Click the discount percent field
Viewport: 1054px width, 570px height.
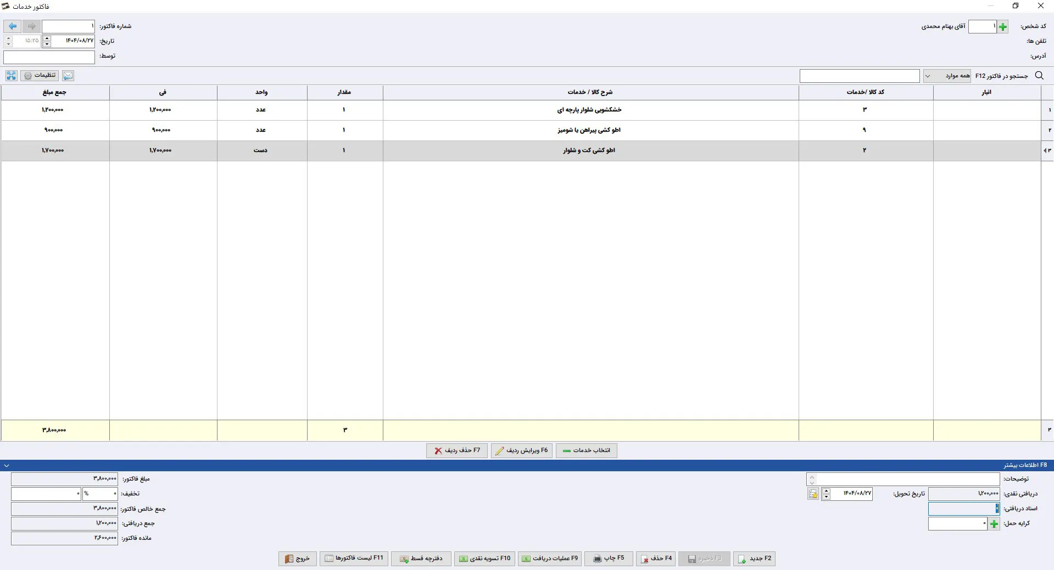tap(100, 494)
